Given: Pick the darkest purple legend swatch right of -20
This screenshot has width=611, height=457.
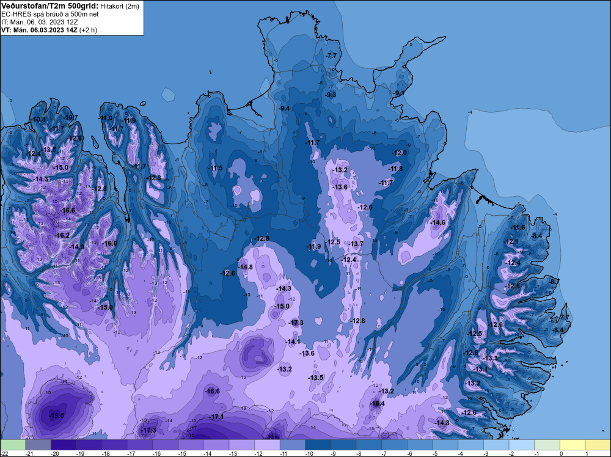Looking at the screenshot, I should point(64,445).
